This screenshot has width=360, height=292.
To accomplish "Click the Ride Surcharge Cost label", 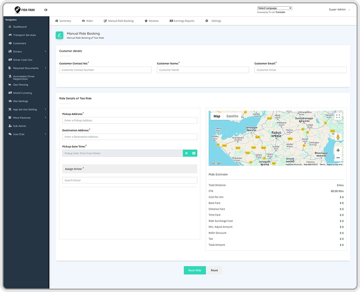I will click(x=221, y=221).
